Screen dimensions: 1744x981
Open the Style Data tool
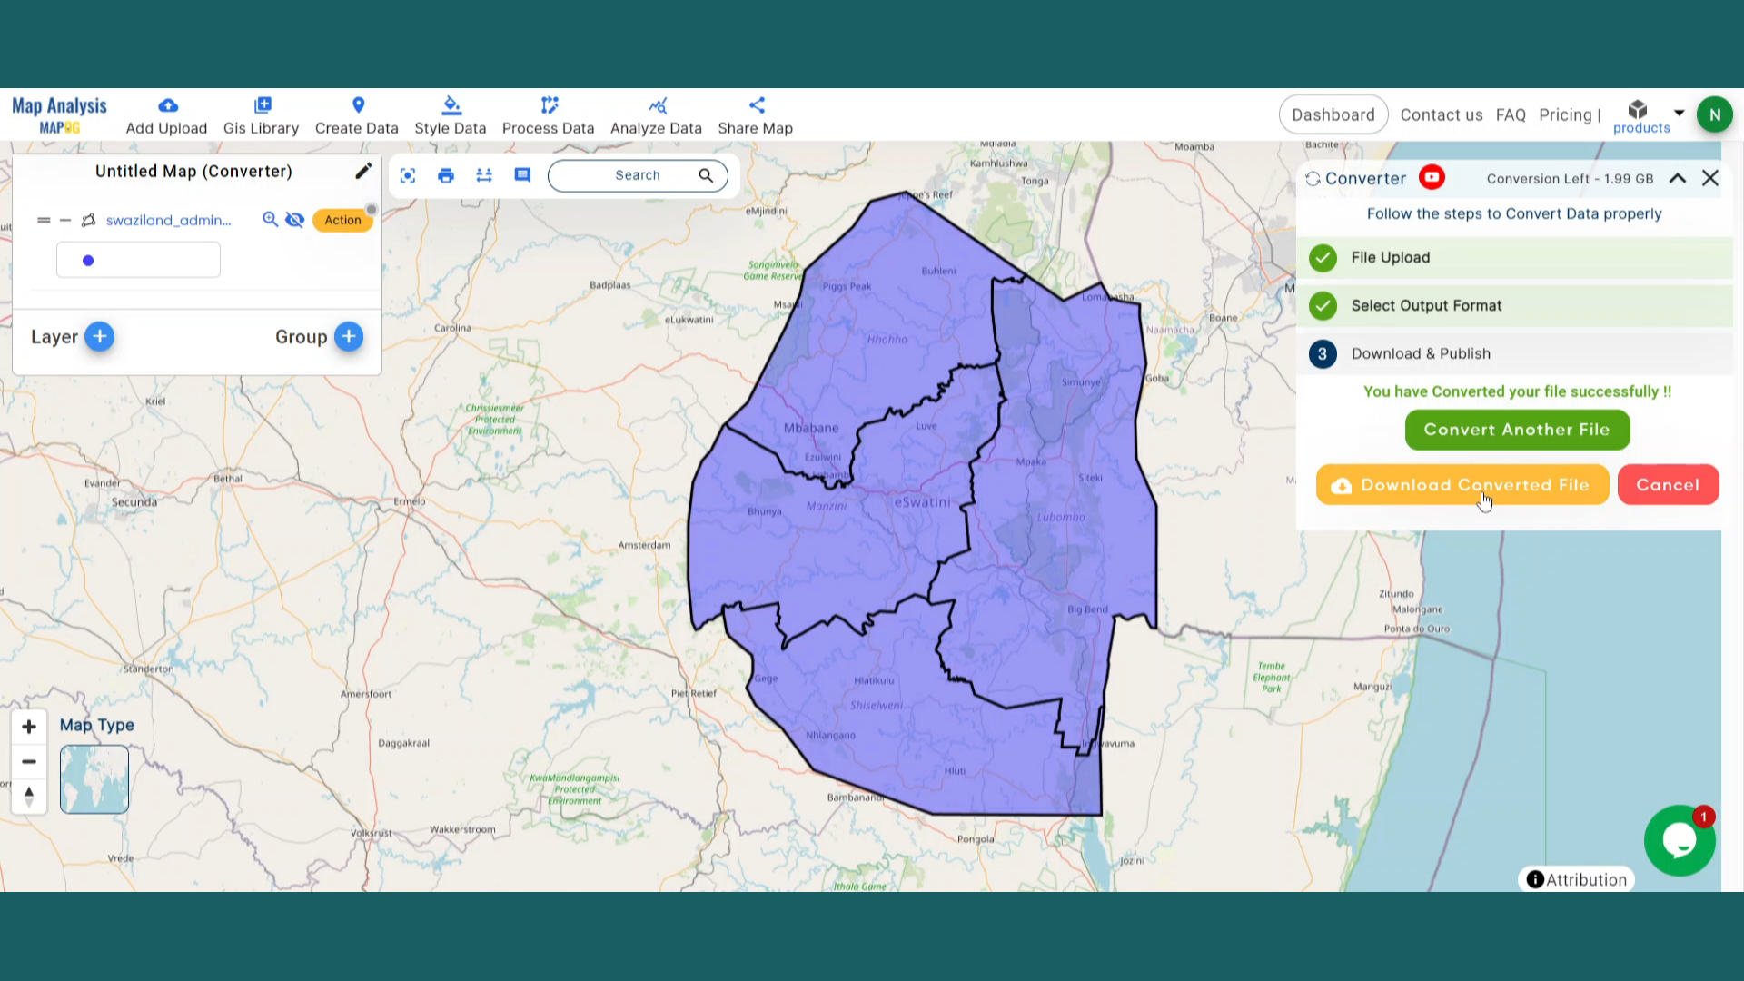click(451, 114)
